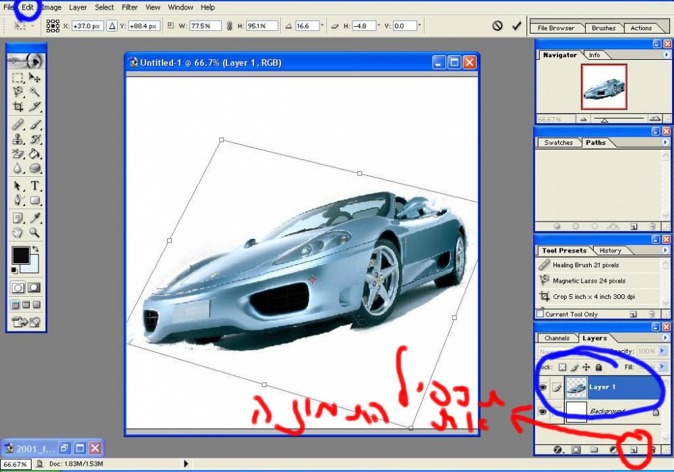The width and height of the screenshot is (674, 472).
Task: Click the black foreground color swatch
Action: [21, 255]
